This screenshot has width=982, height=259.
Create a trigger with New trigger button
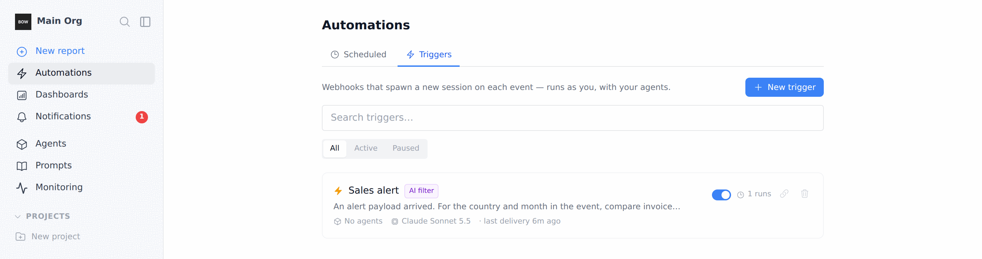pyautogui.click(x=784, y=87)
